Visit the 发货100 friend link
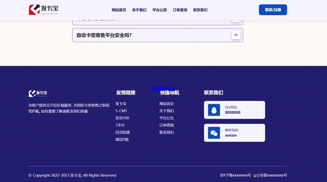Image resolution: width=327 pixels, height=182 pixels. [x=122, y=118]
